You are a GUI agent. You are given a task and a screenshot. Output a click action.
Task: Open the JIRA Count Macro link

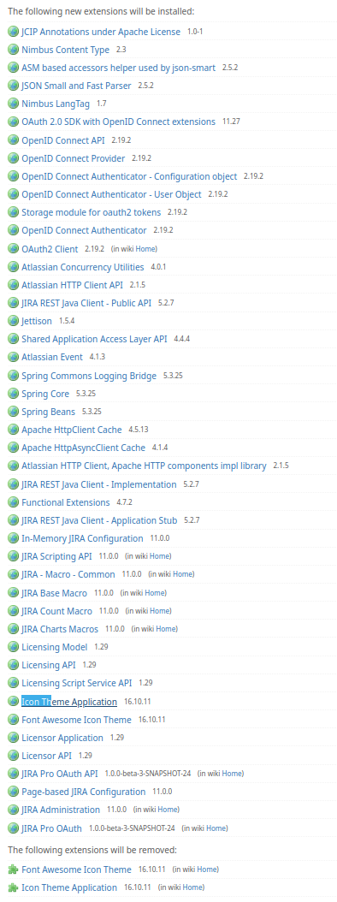pyautogui.click(x=56, y=611)
